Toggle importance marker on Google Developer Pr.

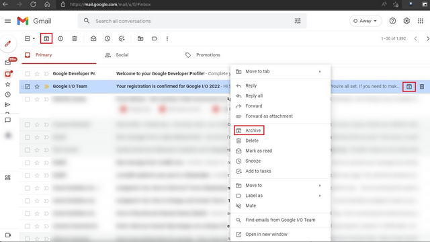tap(46, 73)
